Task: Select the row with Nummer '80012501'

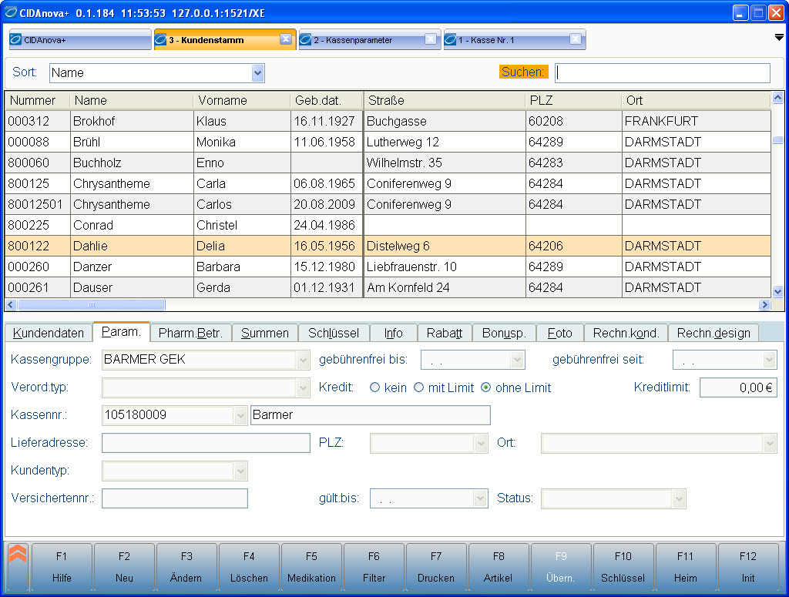Action: [388, 204]
